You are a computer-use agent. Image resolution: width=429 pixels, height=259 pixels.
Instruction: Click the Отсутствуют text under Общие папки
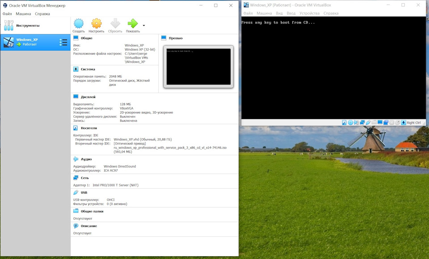coord(83,218)
